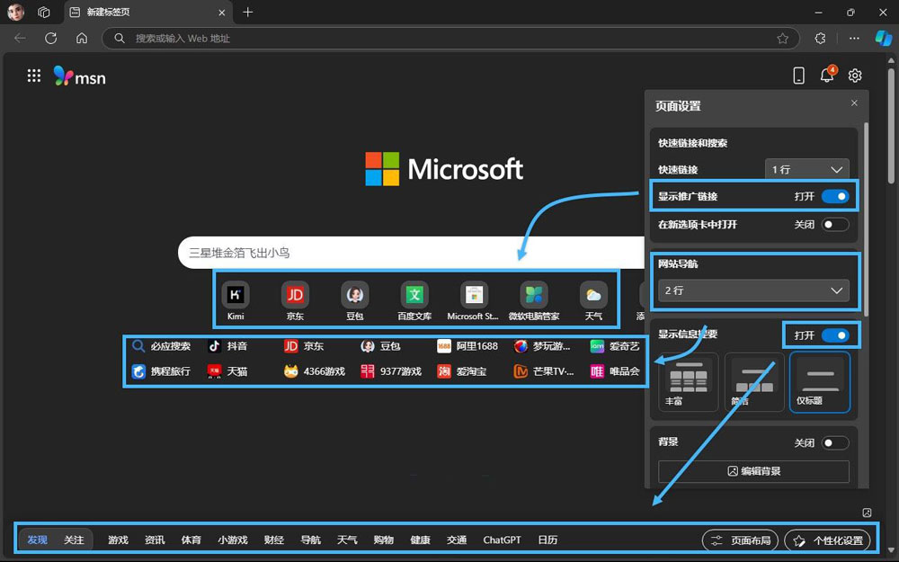Toggle the 背景 switch on
899x562 pixels.
click(835, 442)
